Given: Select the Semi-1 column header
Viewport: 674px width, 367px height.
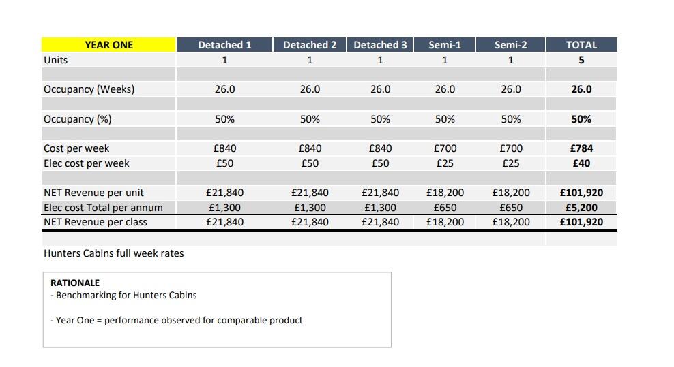Looking at the screenshot, I should pos(445,45).
